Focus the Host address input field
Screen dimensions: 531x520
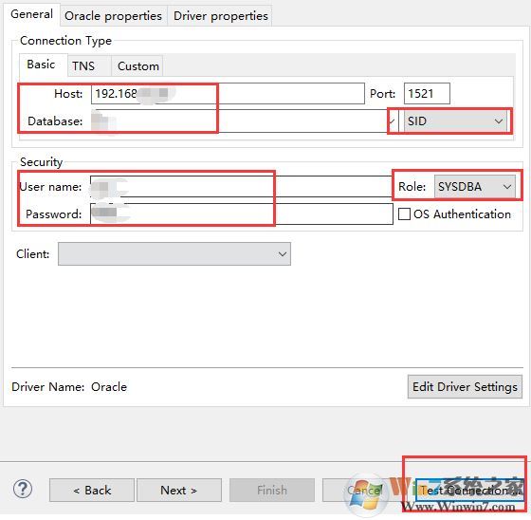tap(228, 94)
